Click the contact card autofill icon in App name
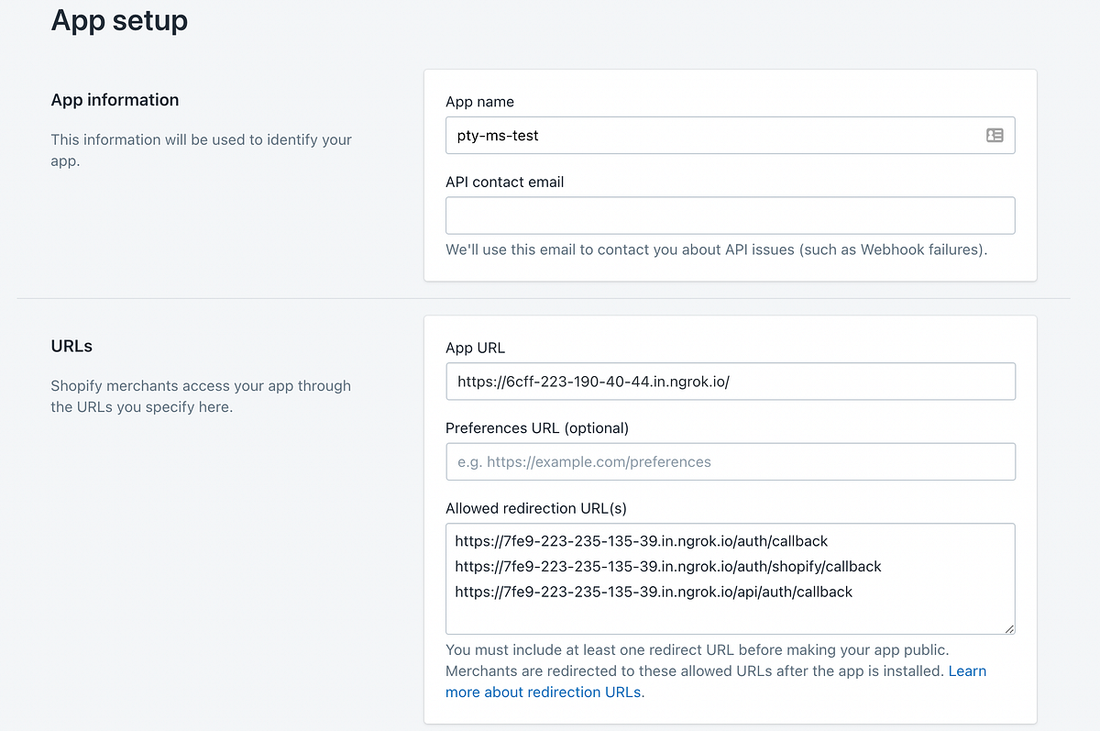This screenshot has height=731, width=1100. [x=995, y=135]
